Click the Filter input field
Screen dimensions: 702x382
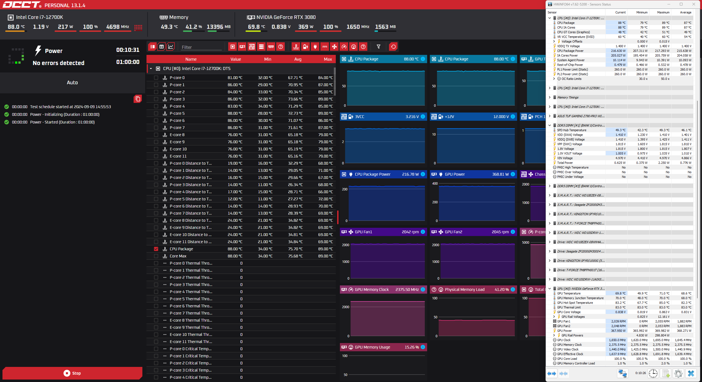(201, 47)
